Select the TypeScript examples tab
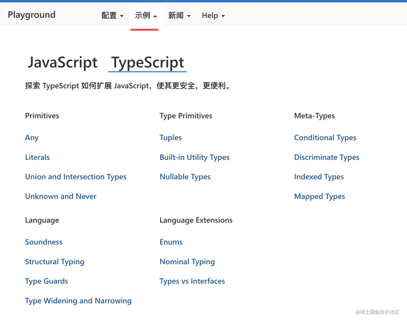This screenshot has height=323, width=407. click(148, 63)
